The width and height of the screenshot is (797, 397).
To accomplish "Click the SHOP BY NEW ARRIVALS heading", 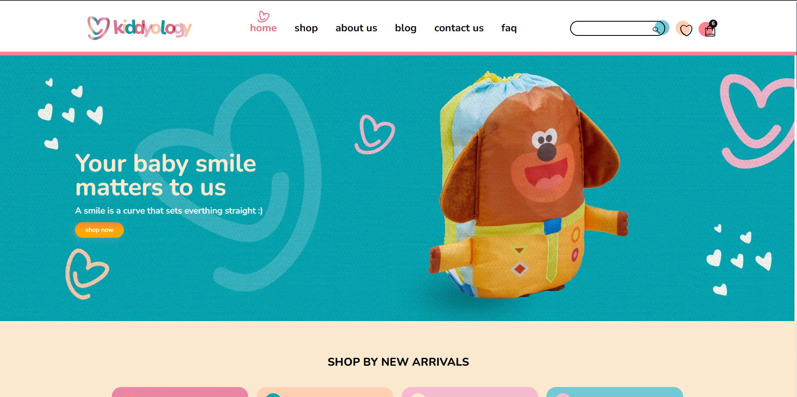I will (398, 362).
